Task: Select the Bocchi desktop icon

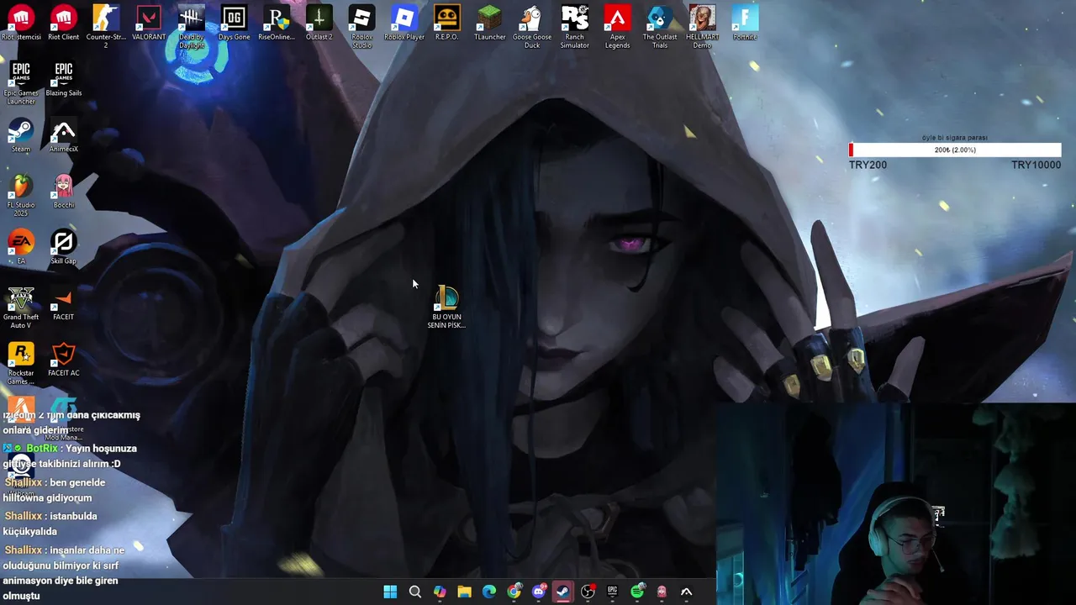Action: point(64,192)
